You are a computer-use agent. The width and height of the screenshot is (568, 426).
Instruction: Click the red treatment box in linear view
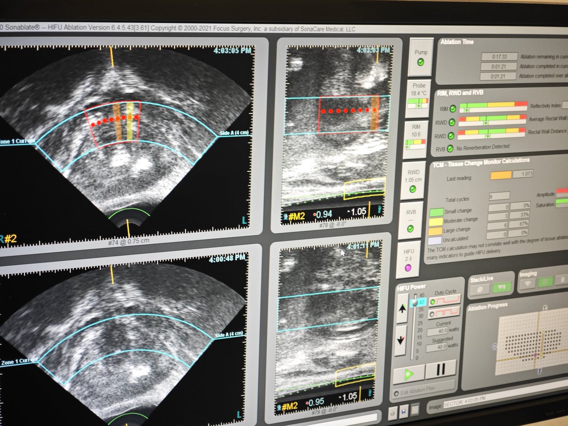coord(349,114)
